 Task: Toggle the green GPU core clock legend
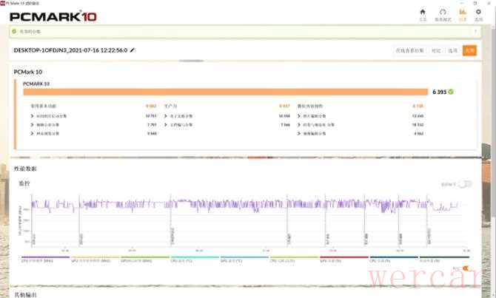[x=145, y=259]
